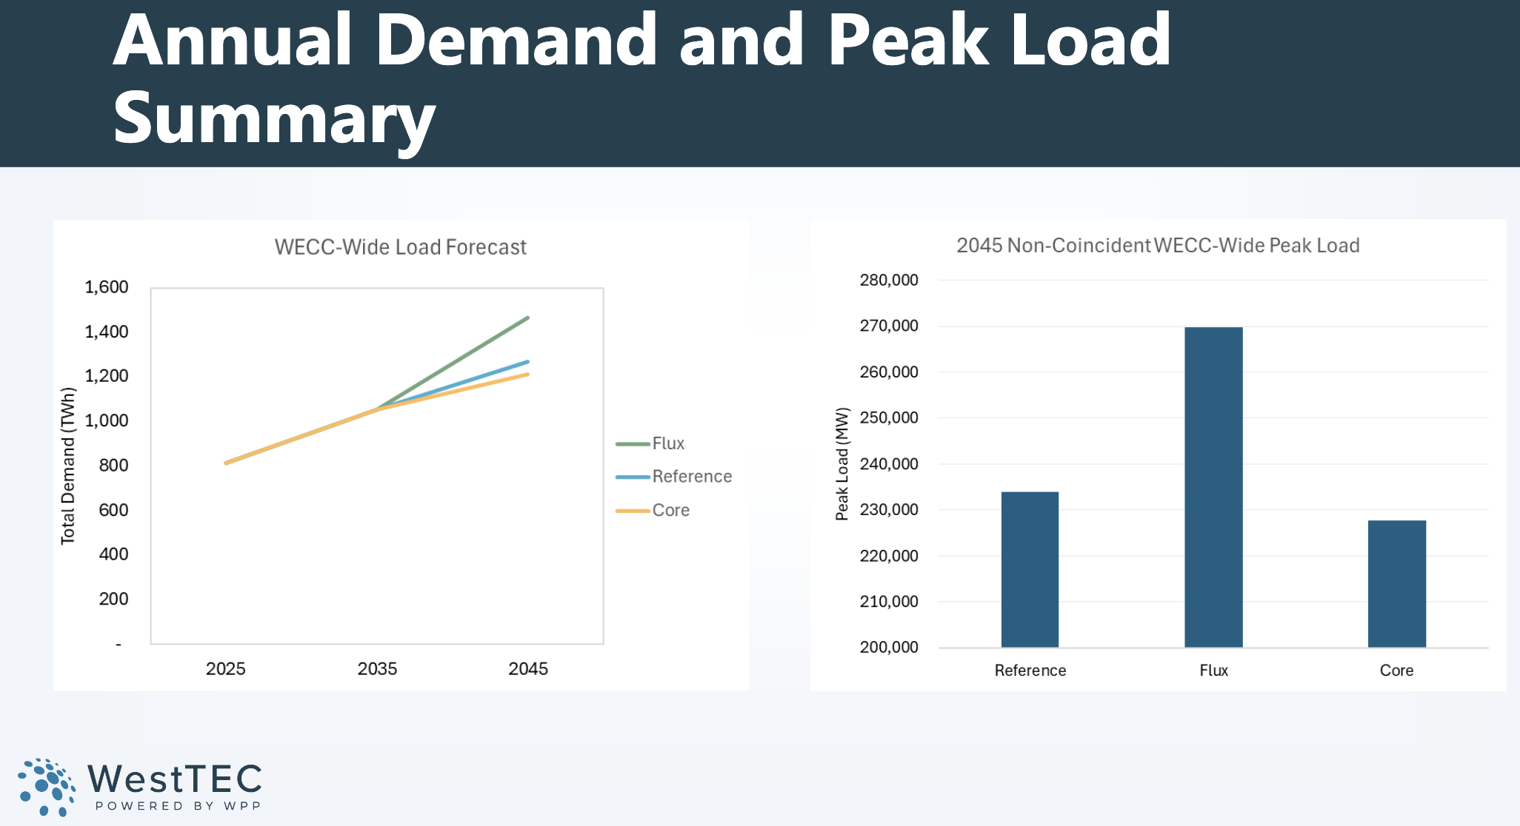Click the 2045 Non-Coincident Peak Load title
Viewport: 1520px width, 826px height.
(1157, 246)
